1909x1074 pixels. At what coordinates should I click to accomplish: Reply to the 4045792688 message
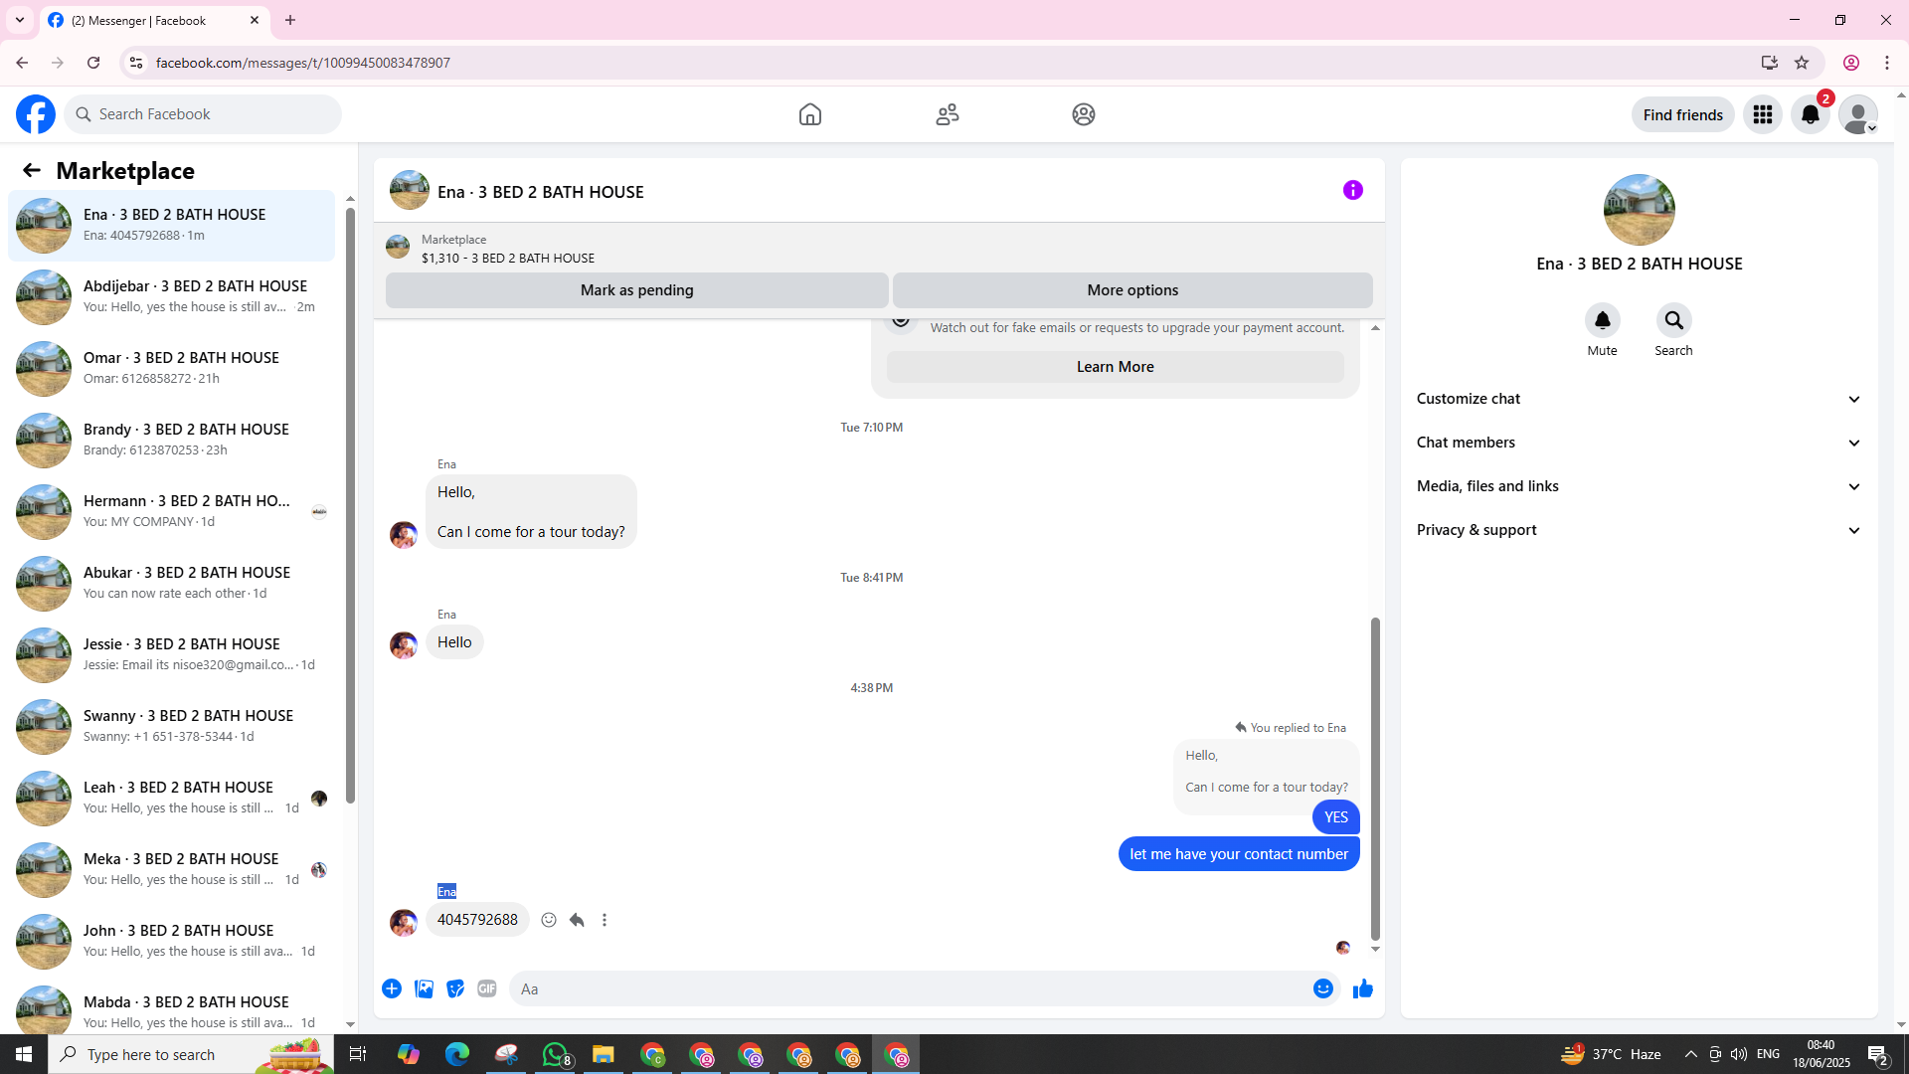pos(577,920)
